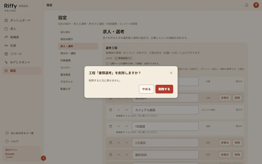This screenshot has height=164, width=262.
Task: Move 2次面談 stage up
Action: coord(119,143)
